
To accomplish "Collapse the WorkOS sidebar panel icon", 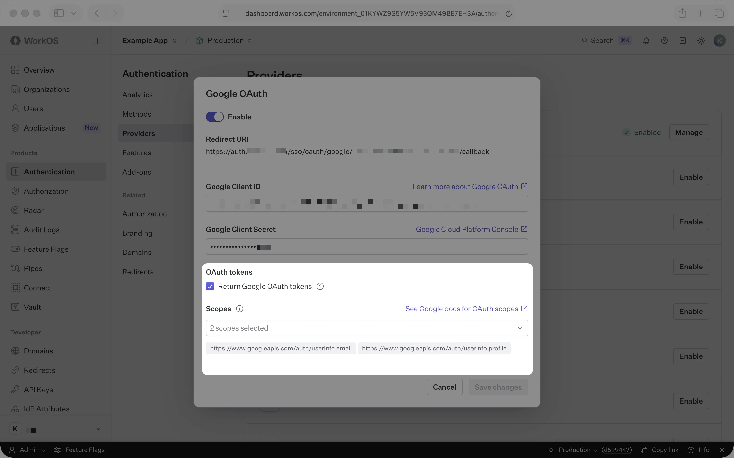I will click(96, 41).
